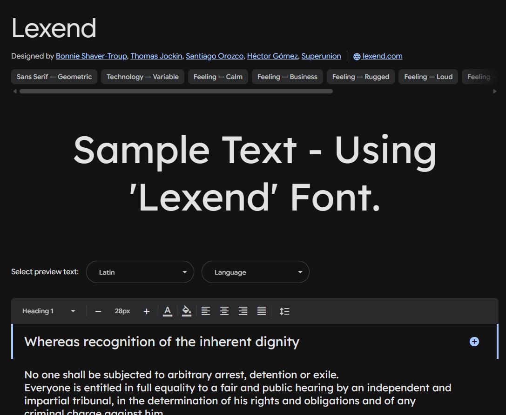This screenshot has width=506, height=415.
Task: Justify the preview text
Action: point(262,311)
